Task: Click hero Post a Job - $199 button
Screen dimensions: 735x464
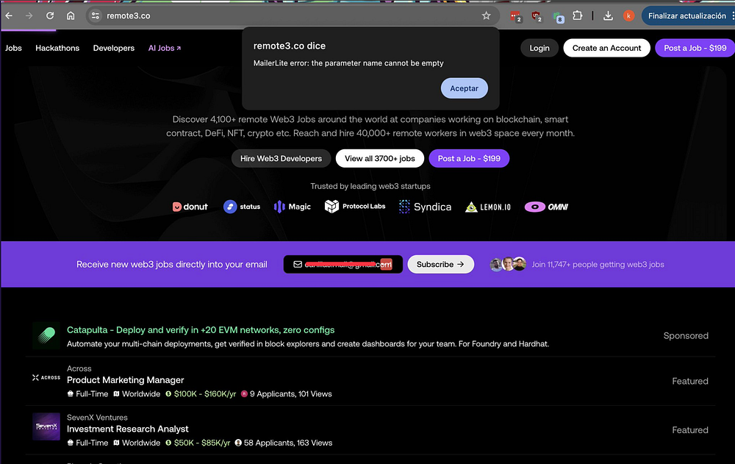Action: [x=469, y=159]
